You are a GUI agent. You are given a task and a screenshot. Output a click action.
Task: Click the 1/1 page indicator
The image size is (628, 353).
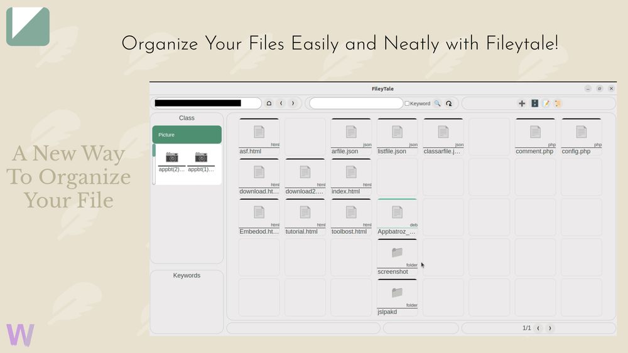pyautogui.click(x=527, y=328)
